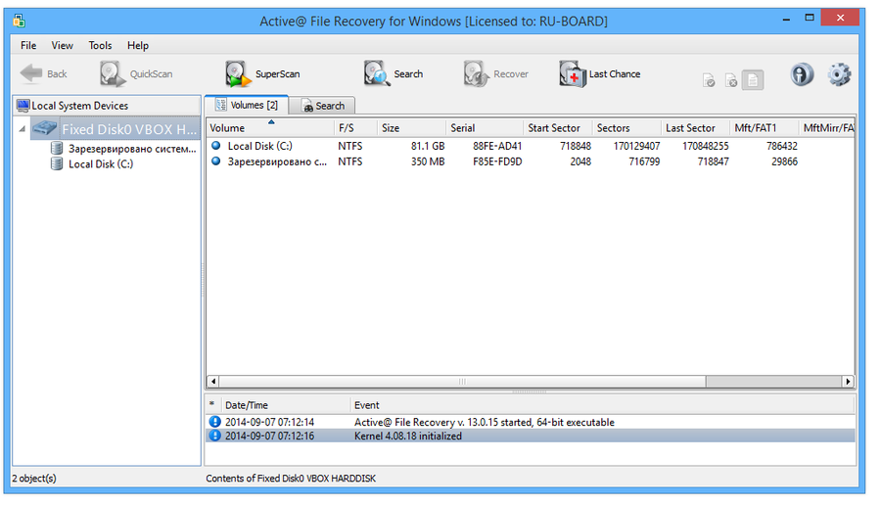Click serial number 88FE-AD41
This screenshot has height=505, width=881.
coord(497,146)
